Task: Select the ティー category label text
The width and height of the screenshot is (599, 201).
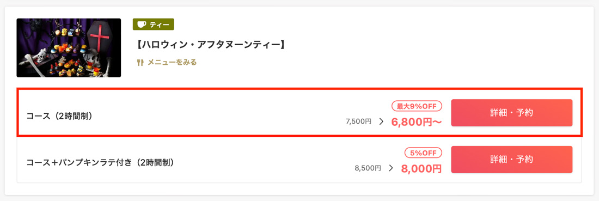Action: pyautogui.click(x=160, y=25)
